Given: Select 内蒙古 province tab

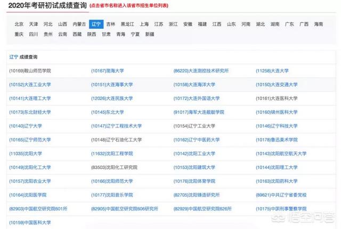Looking at the screenshot, I should click(79, 24).
